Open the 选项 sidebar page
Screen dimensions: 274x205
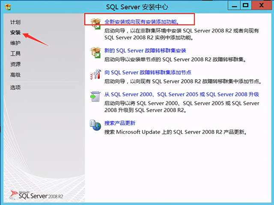click(15, 87)
